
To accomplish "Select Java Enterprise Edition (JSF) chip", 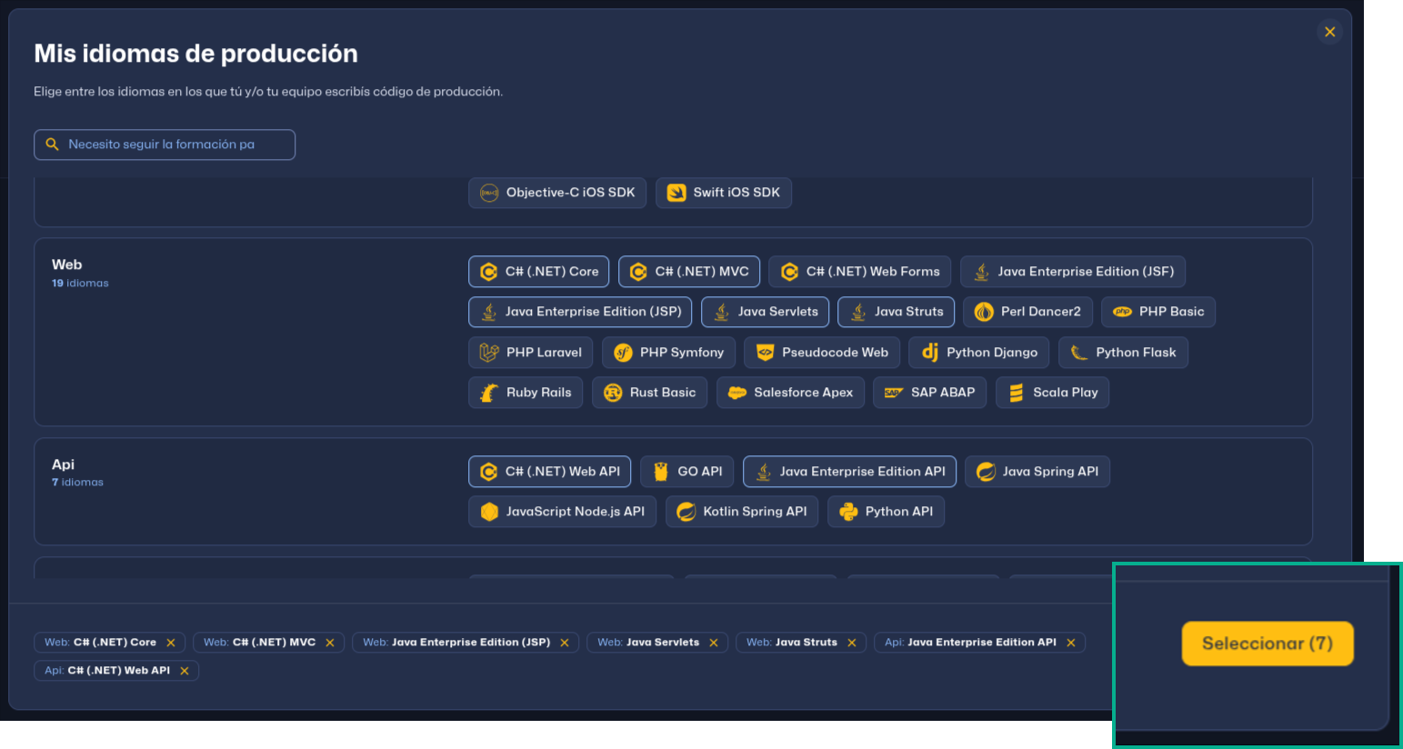I will tap(1073, 272).
